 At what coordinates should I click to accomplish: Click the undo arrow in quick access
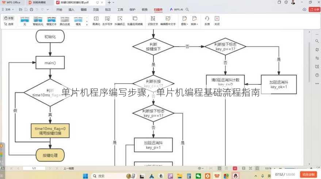tap(37, 9)
